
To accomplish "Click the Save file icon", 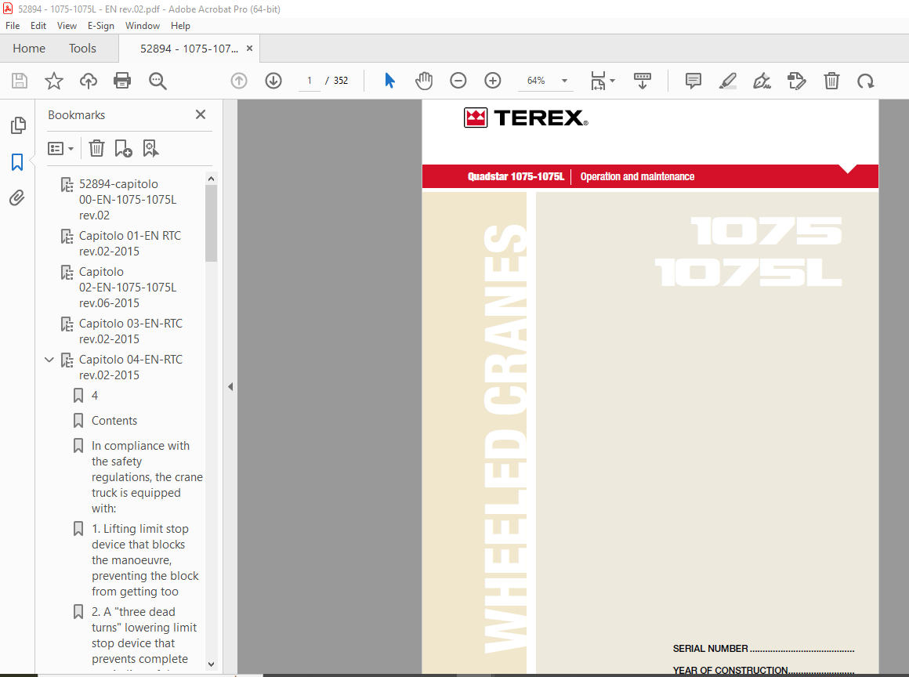I will click(x=20, y=81).
